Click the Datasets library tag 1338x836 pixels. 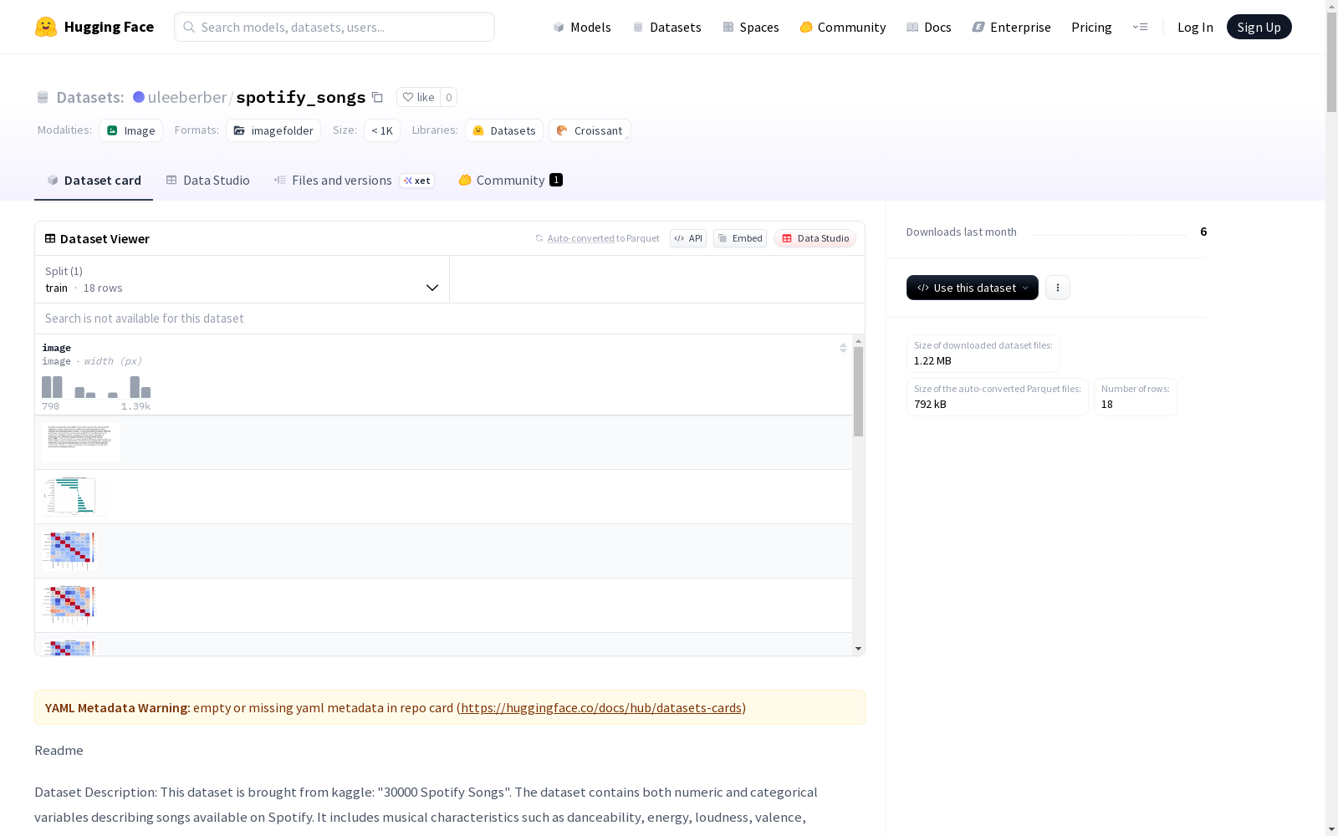504,130
